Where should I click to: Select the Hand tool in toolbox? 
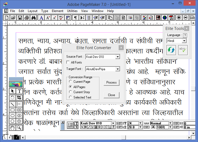pyautogui.click(x=13, y=128)
